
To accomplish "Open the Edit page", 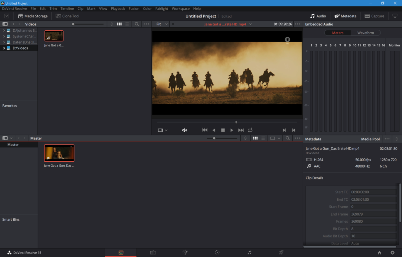I will [x=153, y=252].
